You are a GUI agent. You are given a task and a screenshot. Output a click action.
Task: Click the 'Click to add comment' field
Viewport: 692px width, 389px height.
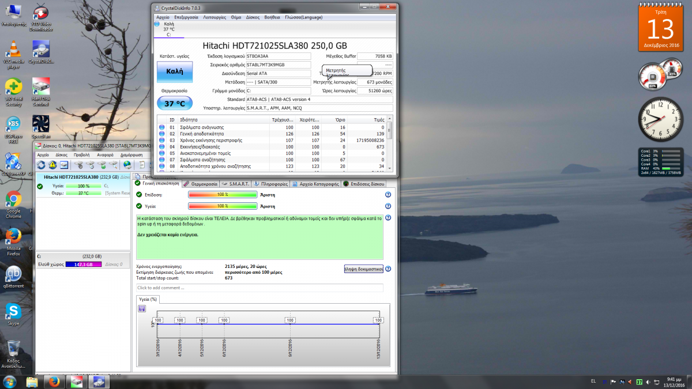259,288
